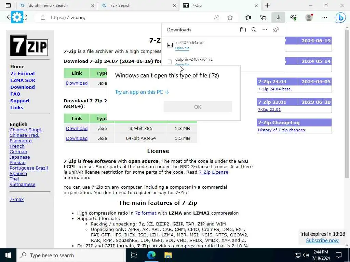Open History of 7-zip changes
The image size is (350, 262).
[281, 130]
